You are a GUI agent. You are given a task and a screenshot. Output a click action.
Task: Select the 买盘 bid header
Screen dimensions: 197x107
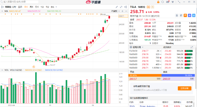(x=132, y=72)
